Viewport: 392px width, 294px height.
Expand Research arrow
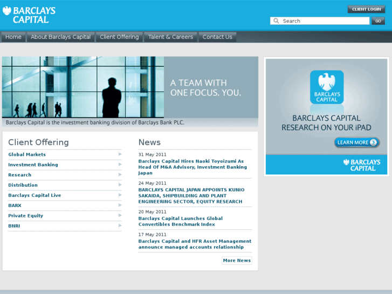pos(120,175)
